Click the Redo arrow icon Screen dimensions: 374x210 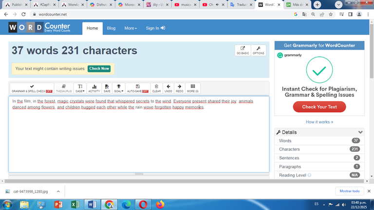click(180, 88)
